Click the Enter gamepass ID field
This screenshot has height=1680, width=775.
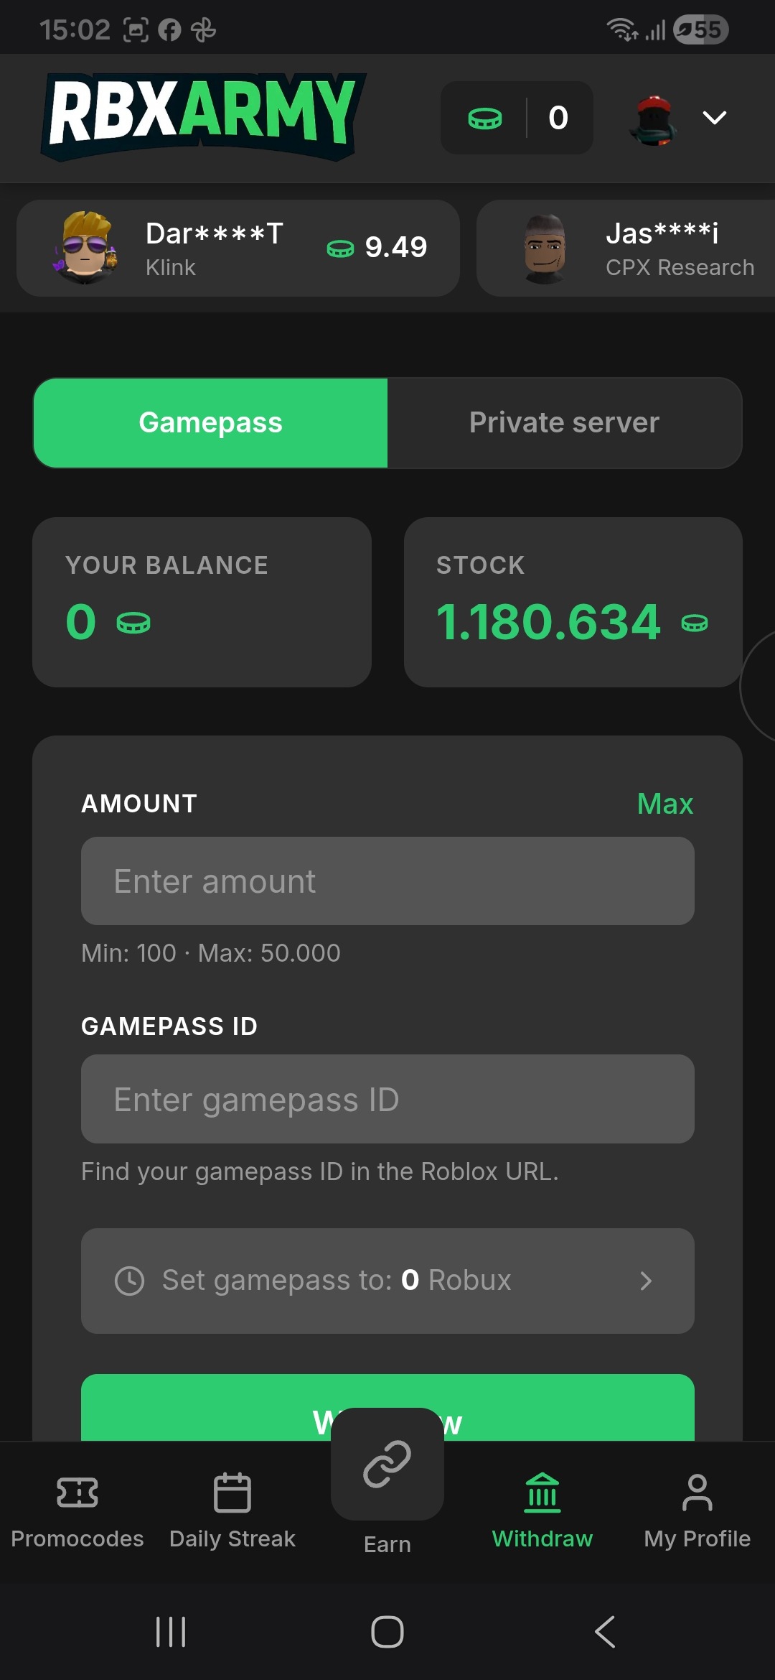(x=387, y=1099)
